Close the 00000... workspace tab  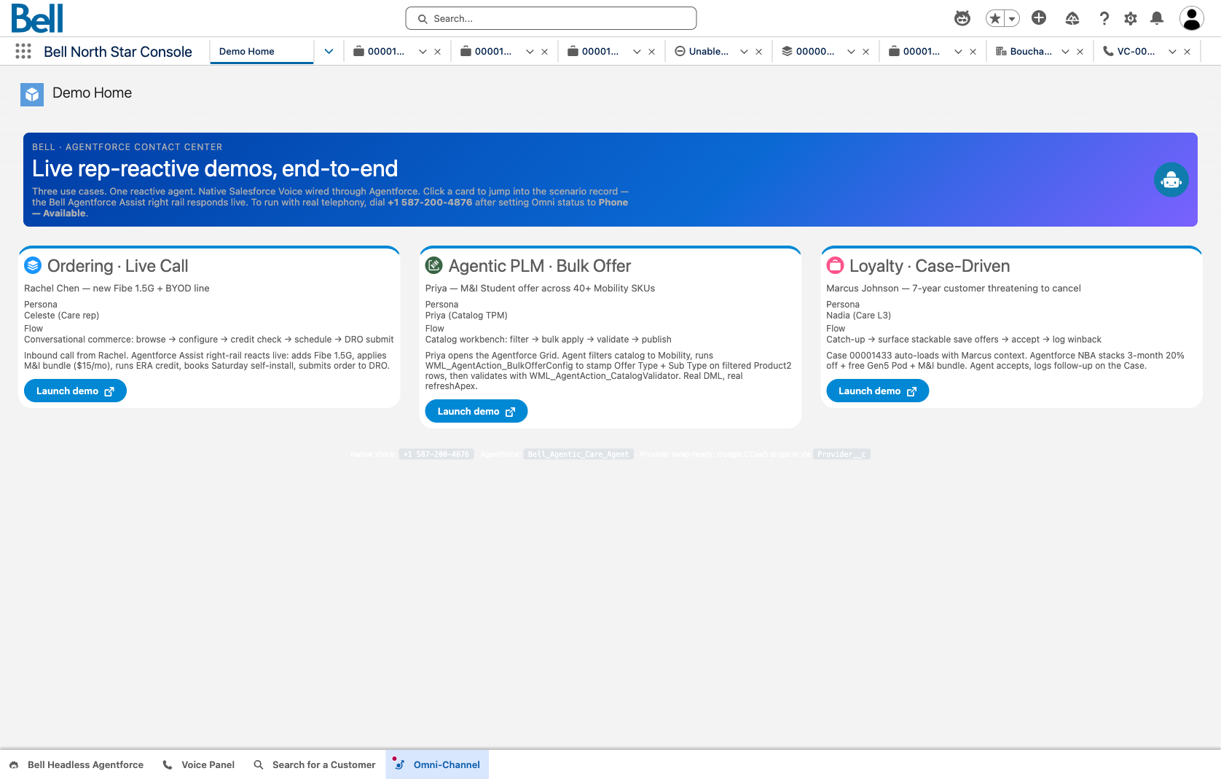click(865, 52)
